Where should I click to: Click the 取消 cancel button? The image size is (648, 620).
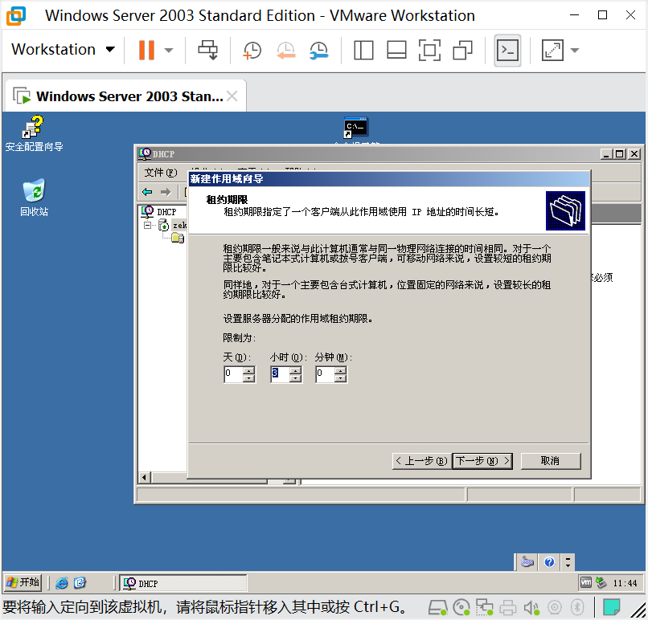[551, 461]
